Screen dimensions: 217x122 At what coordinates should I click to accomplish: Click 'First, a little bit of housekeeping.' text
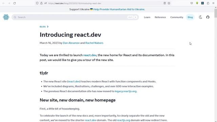(x=60, y=109)
